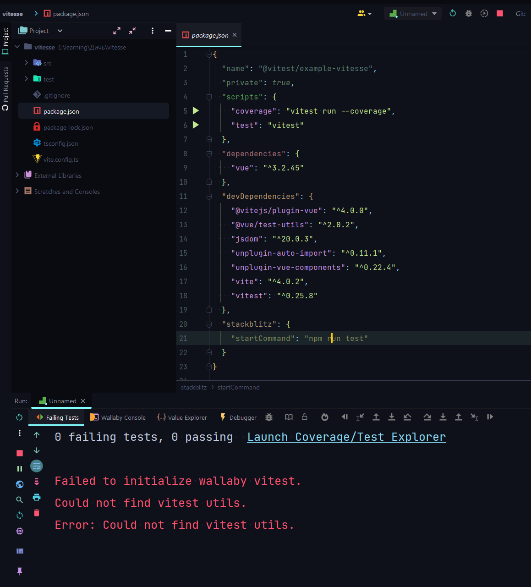
Task: Switch to the Value Explorer tab
Action: pos(182,417)
